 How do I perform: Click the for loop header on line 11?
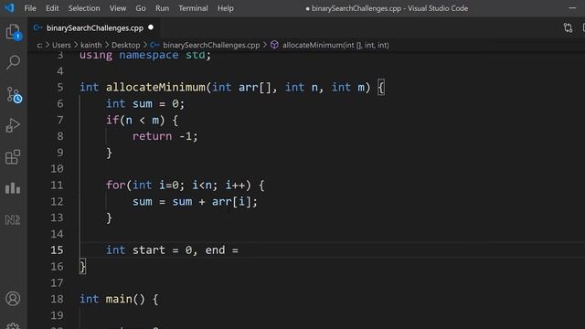185,185
